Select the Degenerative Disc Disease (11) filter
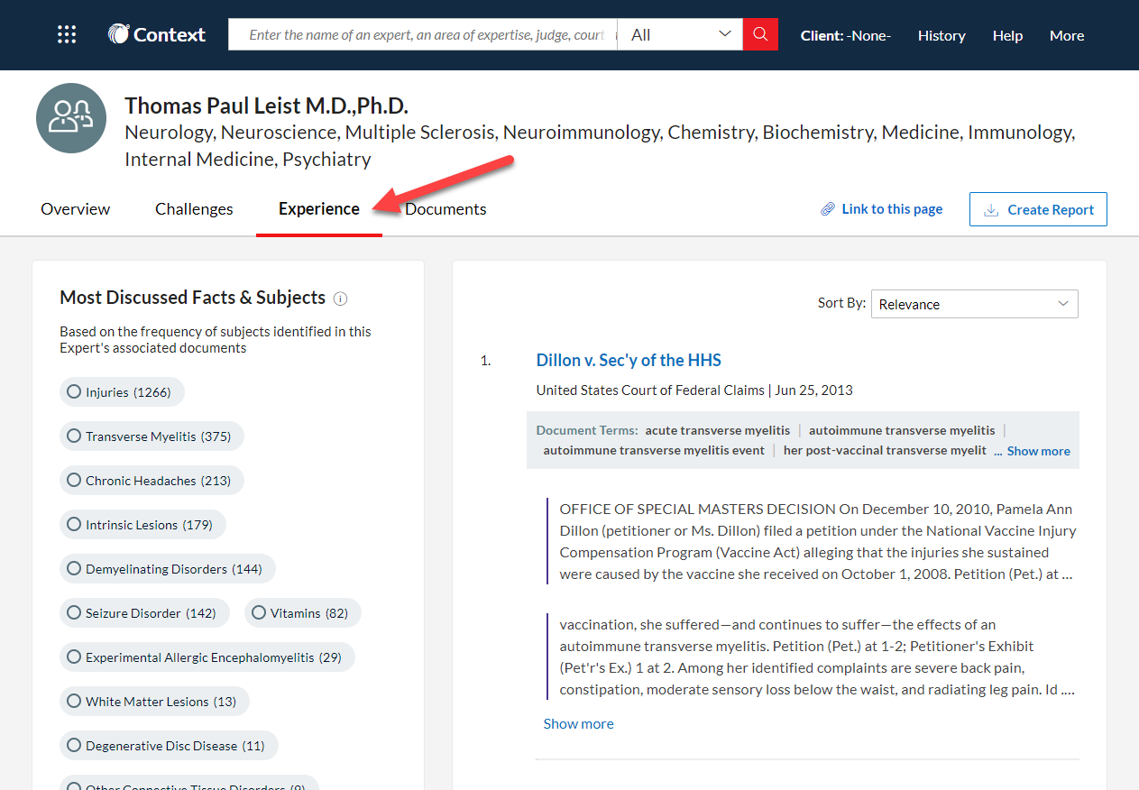 pos(169,746)
